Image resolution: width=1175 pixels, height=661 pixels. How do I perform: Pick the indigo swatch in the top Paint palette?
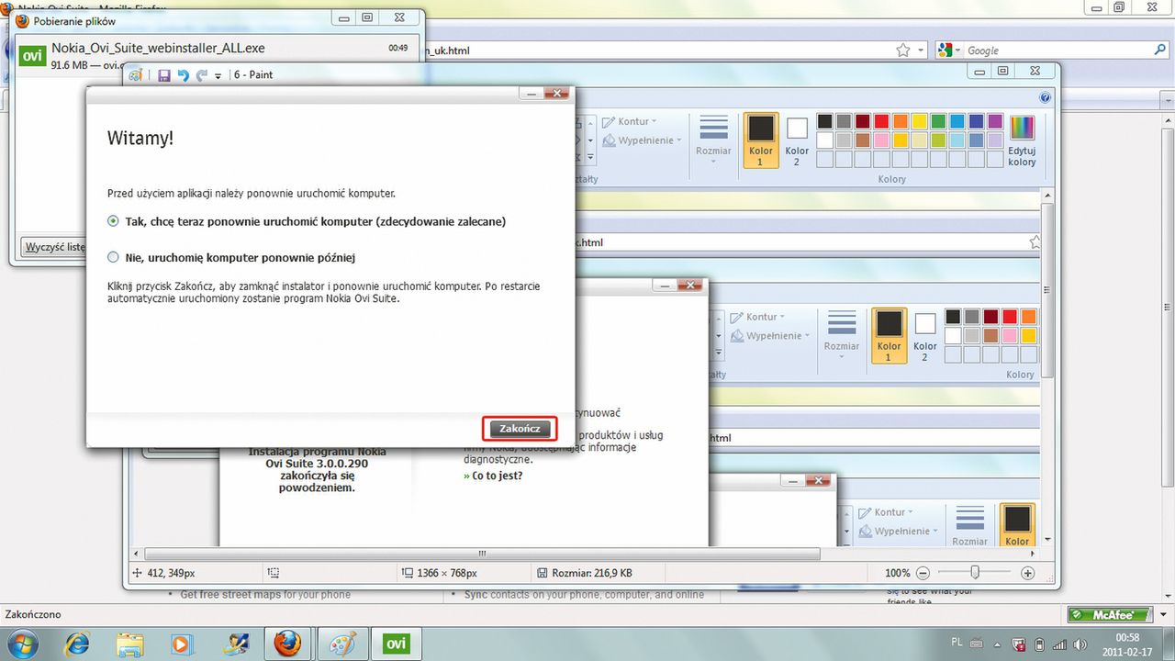976,121
